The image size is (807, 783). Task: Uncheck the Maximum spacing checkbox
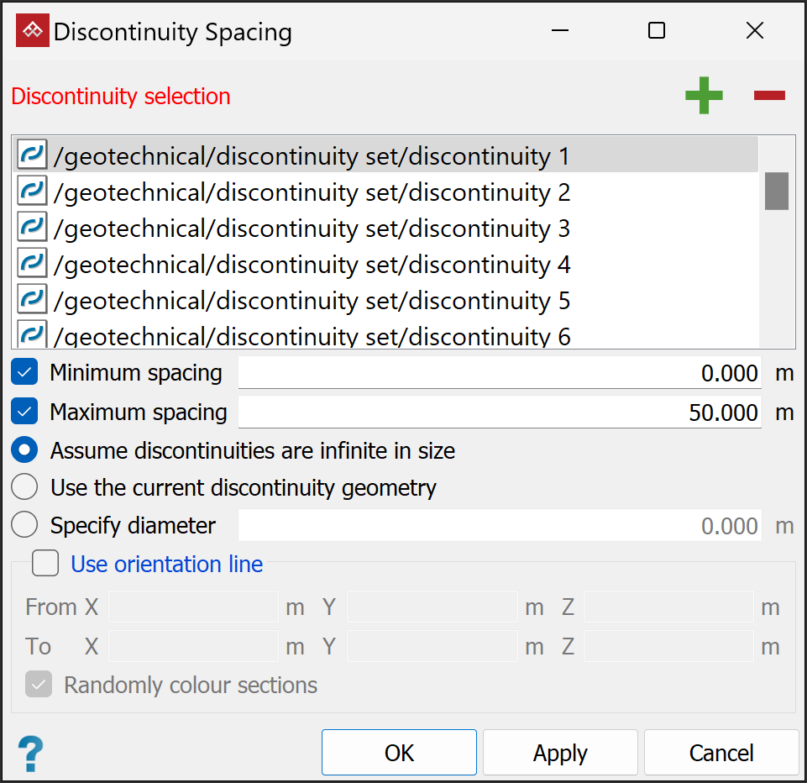click(25, 412)
